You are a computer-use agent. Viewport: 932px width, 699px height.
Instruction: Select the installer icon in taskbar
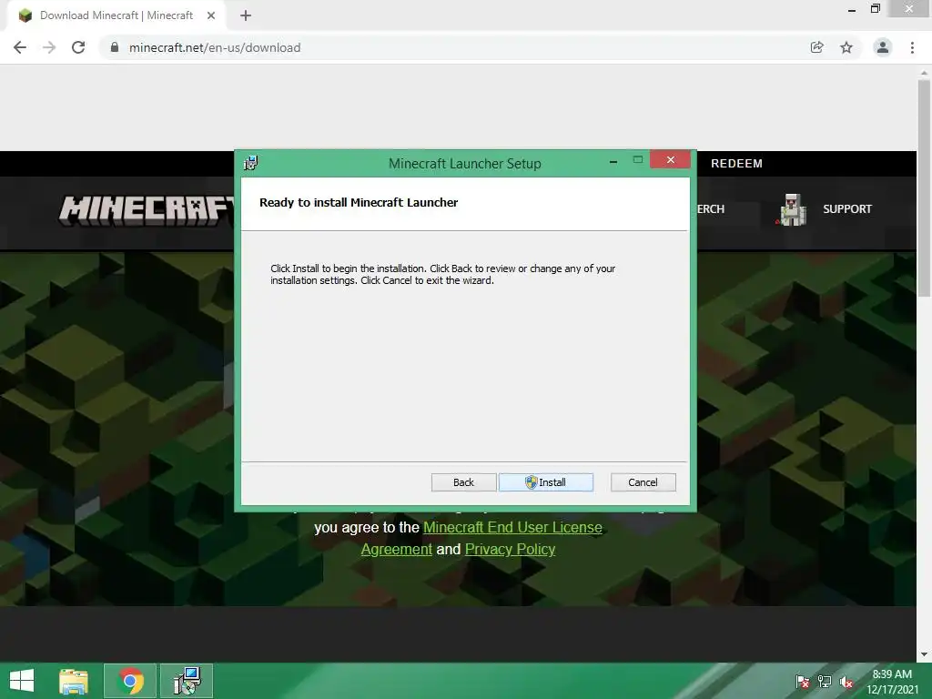click(187, 681)
